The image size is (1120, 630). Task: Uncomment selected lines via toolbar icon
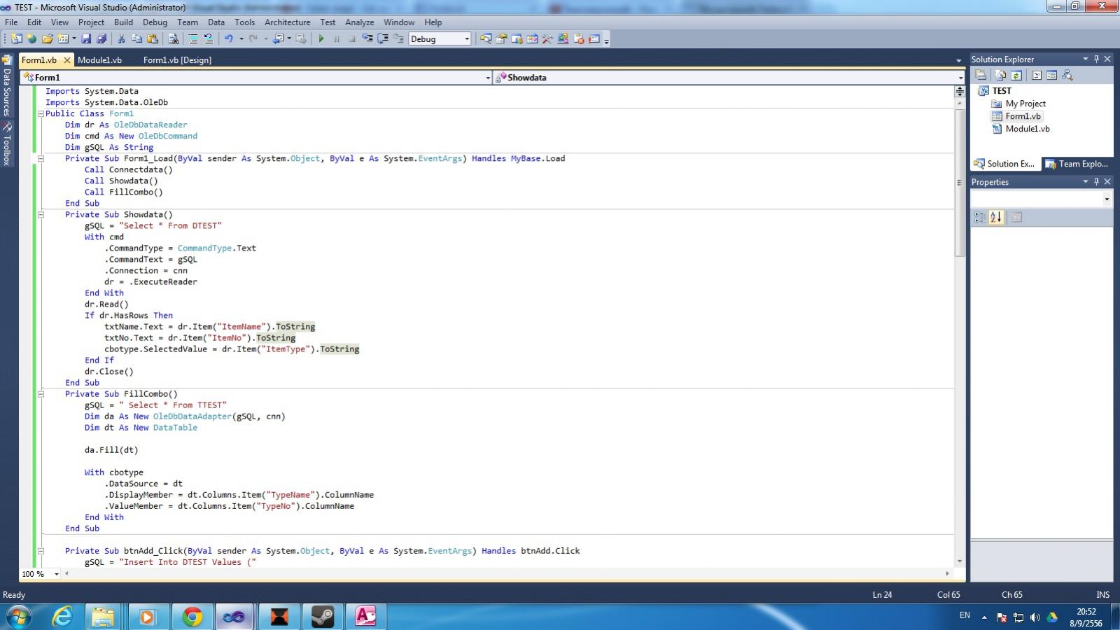tap(208, 39)
